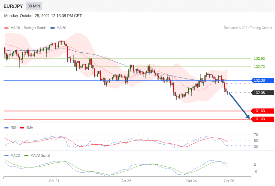Toggle the MA 50 legend label
The width and height of the screenshot is (275, 186).
point(61,28)
